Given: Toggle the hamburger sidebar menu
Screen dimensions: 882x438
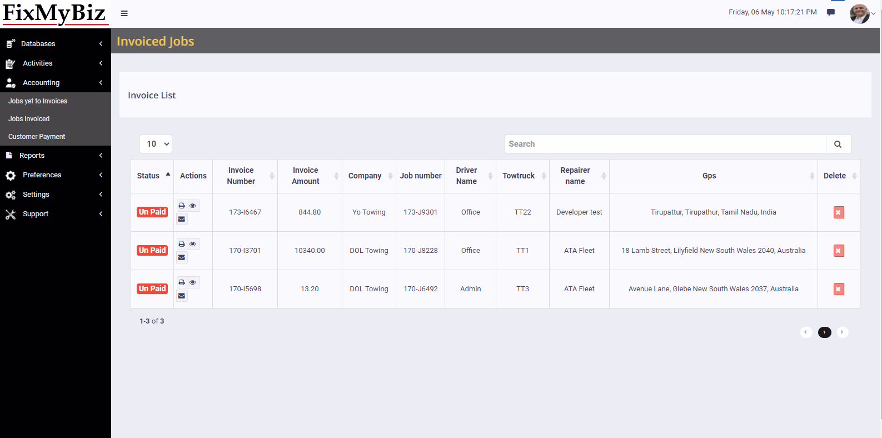Looking at the screenshot, I should (x=124, y=13).
